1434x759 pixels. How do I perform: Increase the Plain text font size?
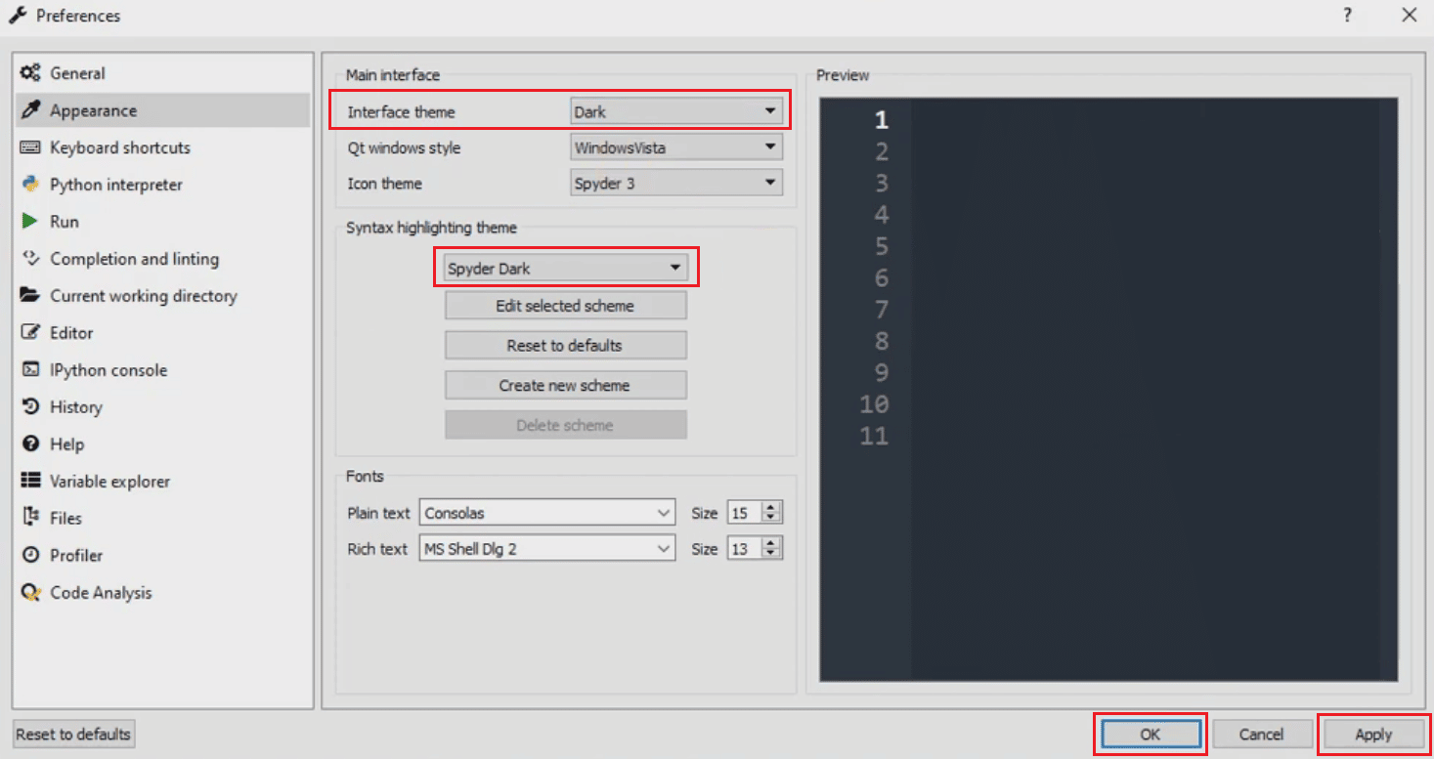771,507
